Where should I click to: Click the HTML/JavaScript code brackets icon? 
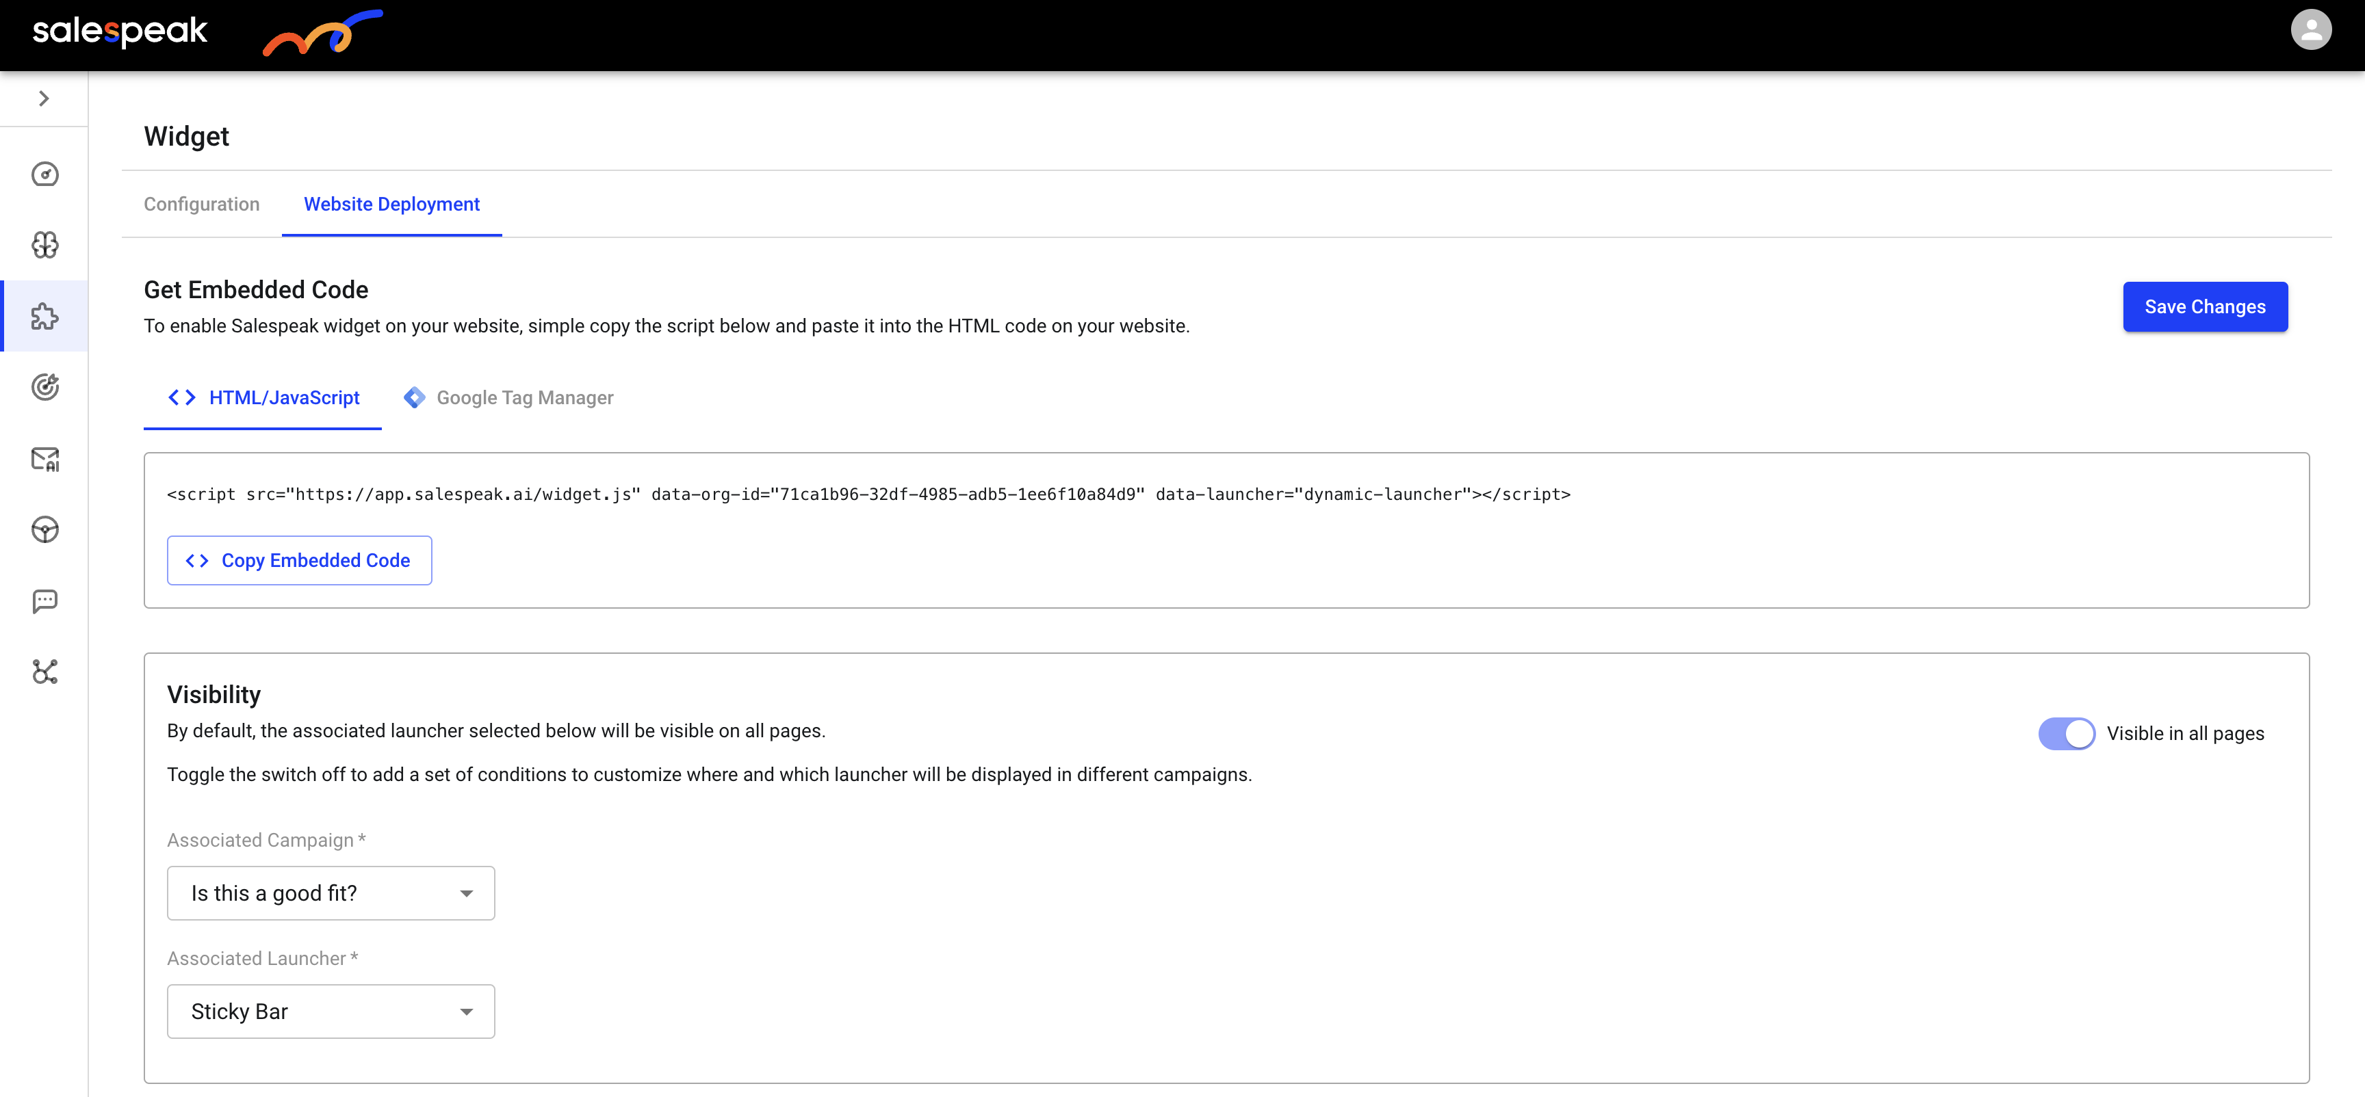182,397
